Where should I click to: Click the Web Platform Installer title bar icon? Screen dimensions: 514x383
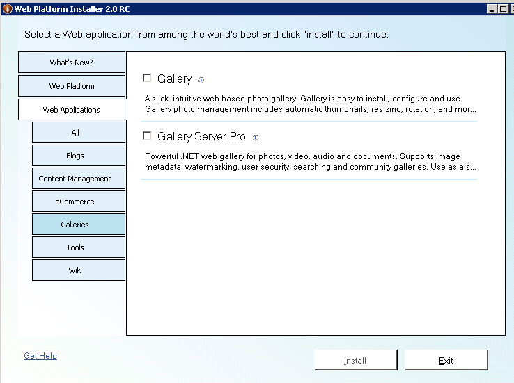click(x=7, y=9)
